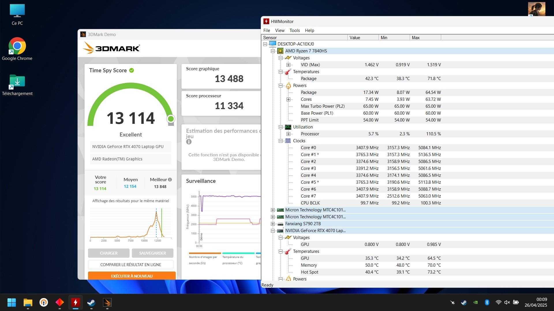Expand the first Micron Technology MTC4C101 node
This screenshot has width=554, height=311.
[x=273, y=210]
